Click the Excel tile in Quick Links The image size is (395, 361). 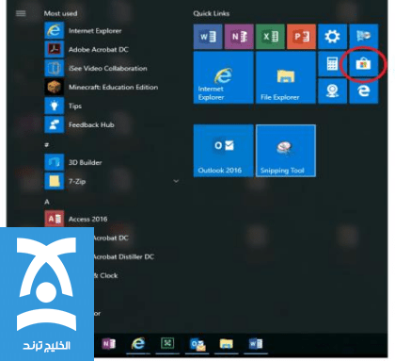point(270,37)
